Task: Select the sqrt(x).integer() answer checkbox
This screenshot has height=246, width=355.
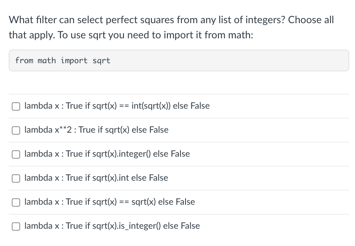Action: [16, 154]
